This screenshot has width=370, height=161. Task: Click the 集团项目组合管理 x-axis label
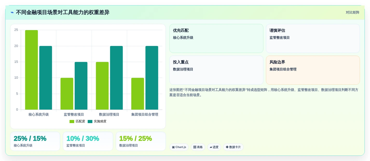(145, 115)
